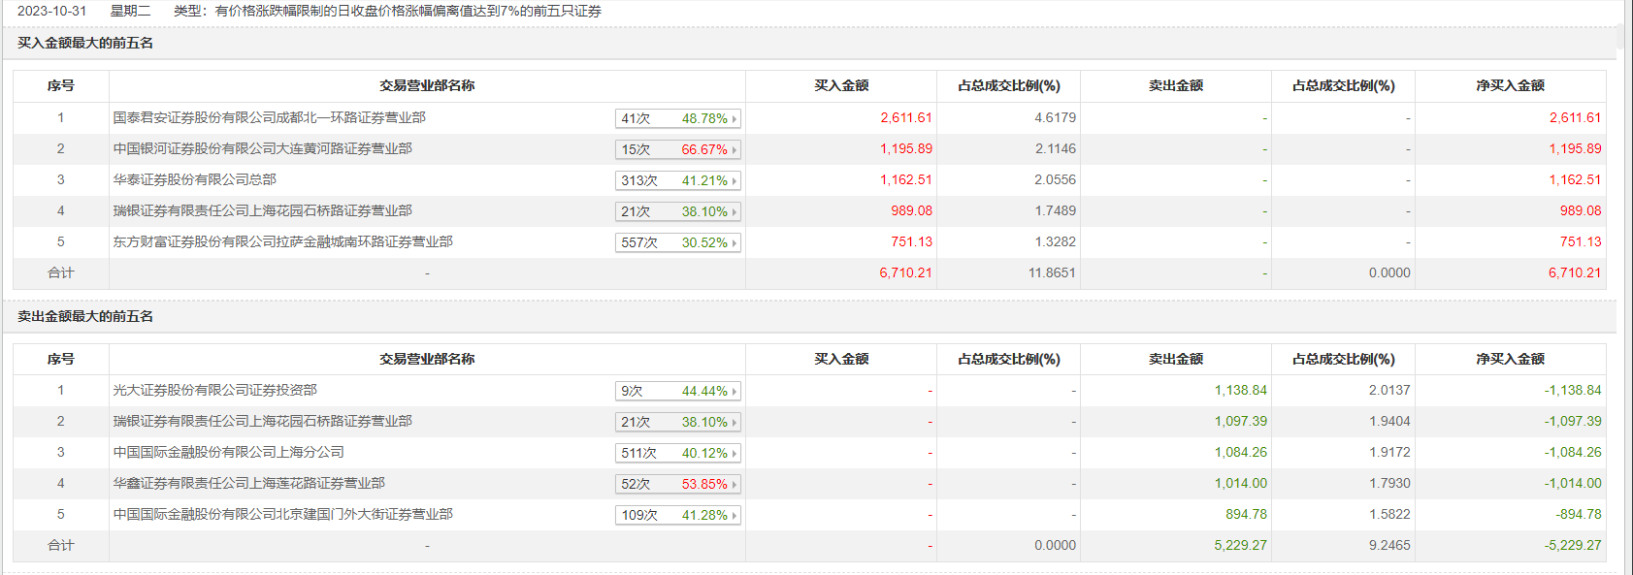Open 光大证券股份有限公司证券投资部 link

[x=214, y=390]
